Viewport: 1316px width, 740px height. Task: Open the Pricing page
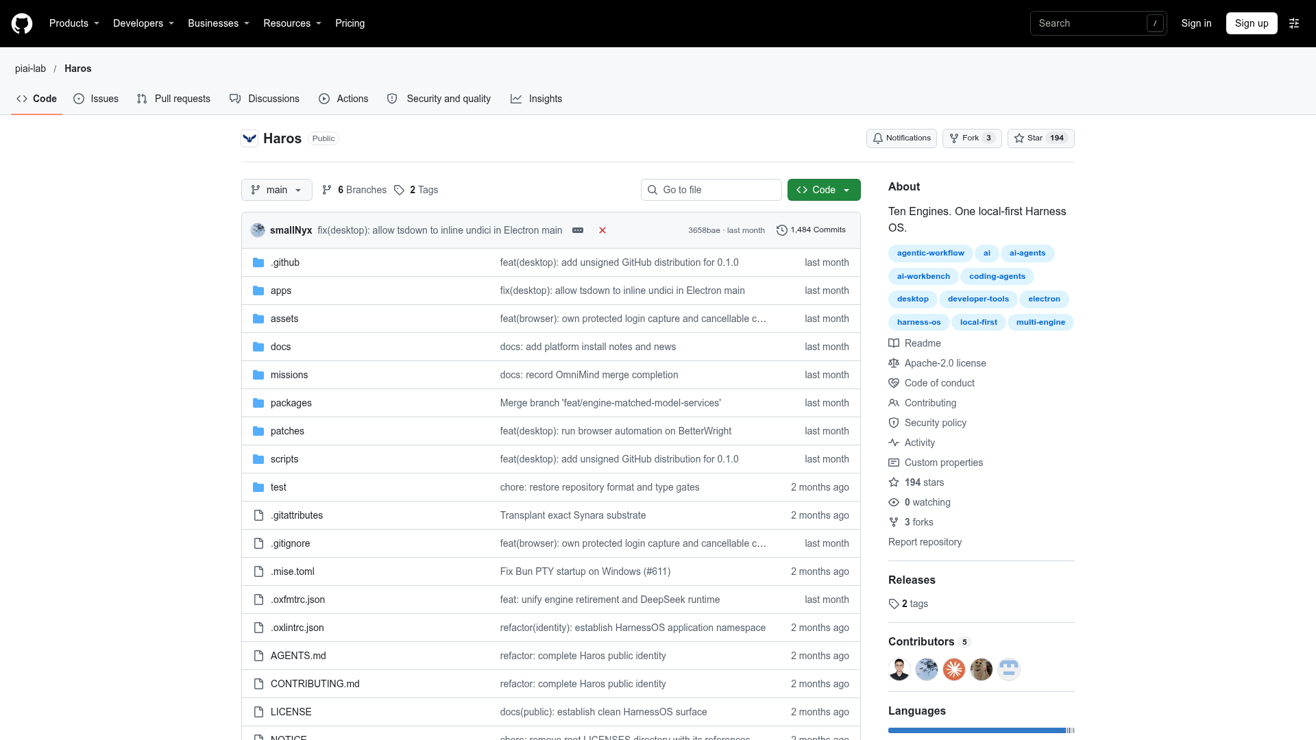pos(350,23)
